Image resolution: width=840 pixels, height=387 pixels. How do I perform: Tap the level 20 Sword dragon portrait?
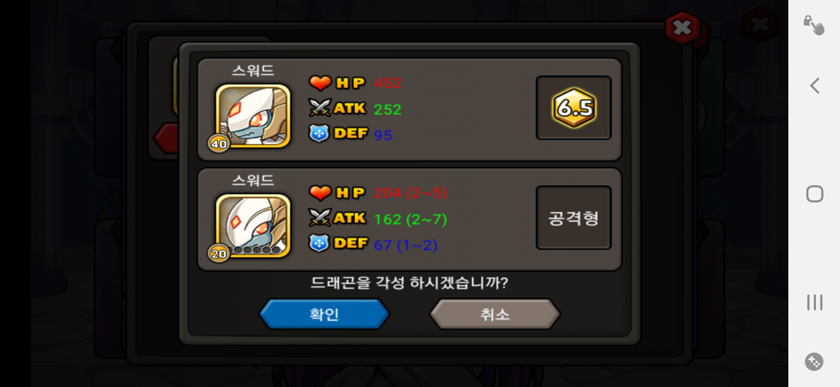point(253,226)
